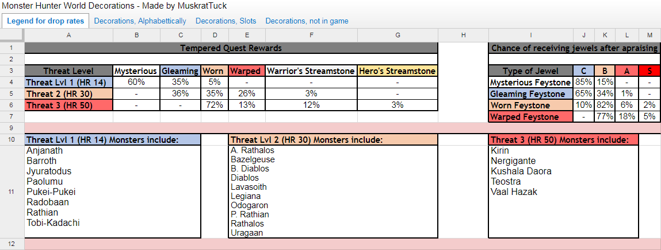Select column A header
Image resolution: width=661 pixels, height=250 pixels.
point(68,36)
